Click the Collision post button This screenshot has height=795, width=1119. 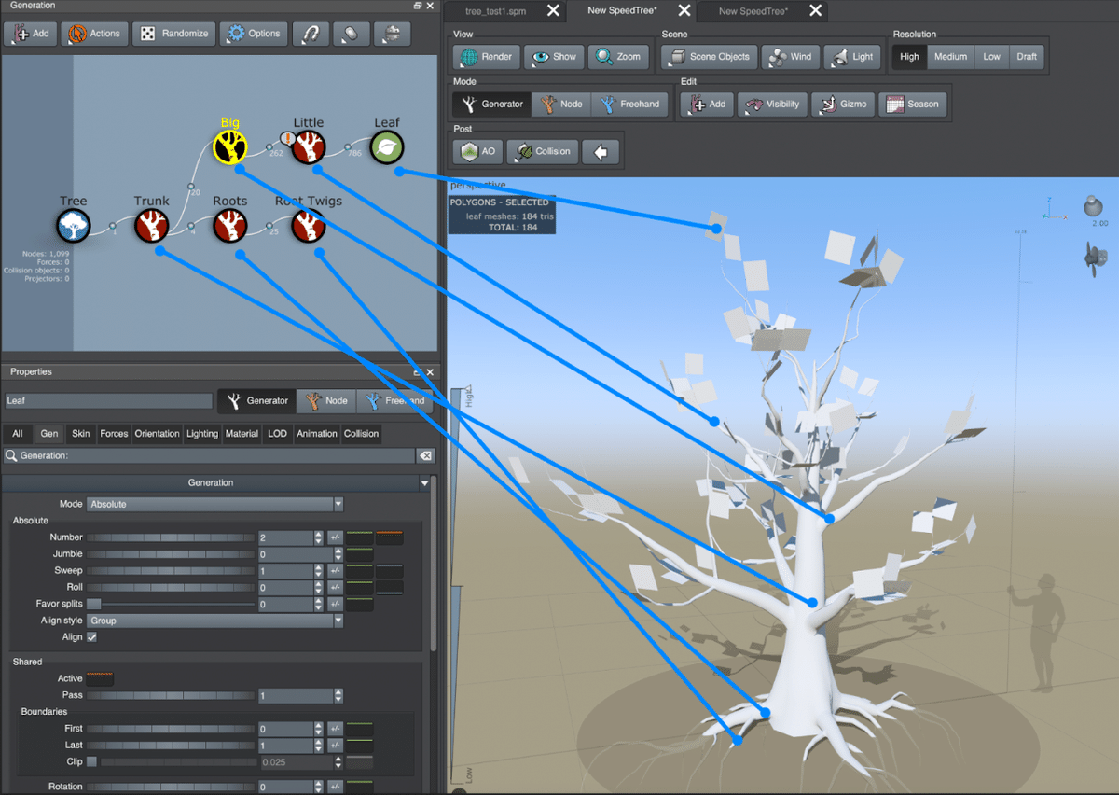(x=543, y=151)
